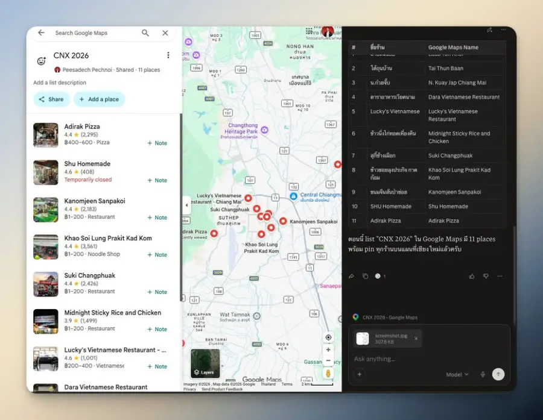Select the Tai Thun Baan table cell

coord(446,68)
